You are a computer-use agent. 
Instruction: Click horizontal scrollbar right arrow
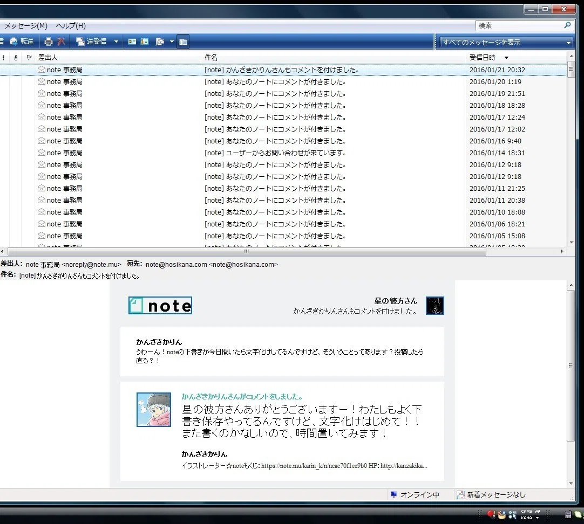point(562,252)
